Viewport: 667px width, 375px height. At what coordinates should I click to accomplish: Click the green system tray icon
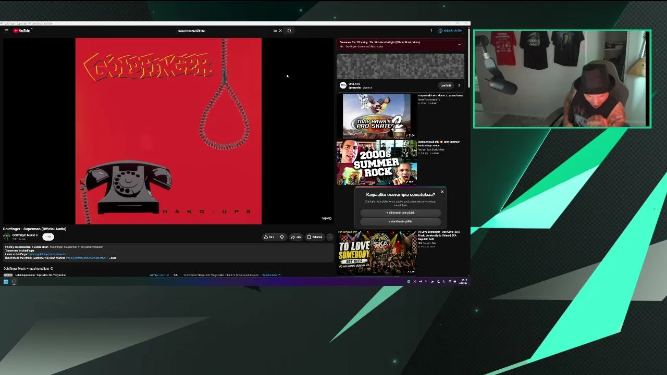409,282
